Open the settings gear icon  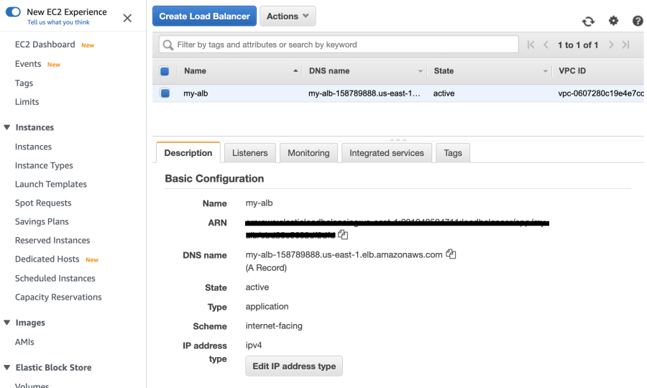(614, 21)
